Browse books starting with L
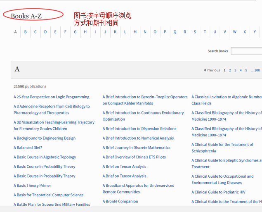262x212 pixels. (x=125, y=32)
